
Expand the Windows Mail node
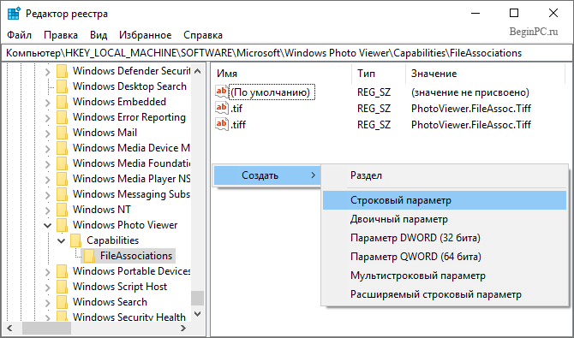pyautogui.click(x=48, y=133)
